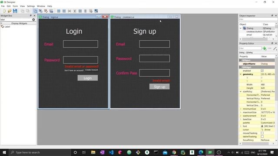Switch to Edit Tab Order mode icon
The width and height of the screenshot is (278, 156).
51,11
